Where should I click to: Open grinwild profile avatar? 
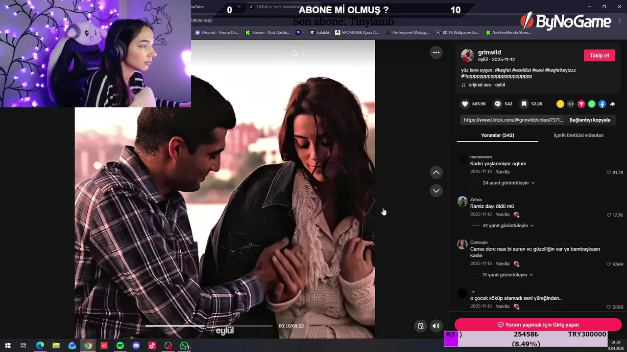click(467, 55)
